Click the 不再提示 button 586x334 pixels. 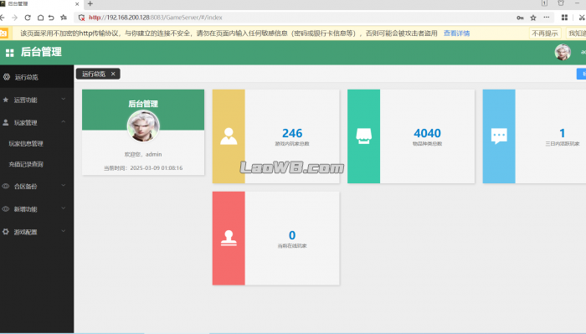coord(545,33)
